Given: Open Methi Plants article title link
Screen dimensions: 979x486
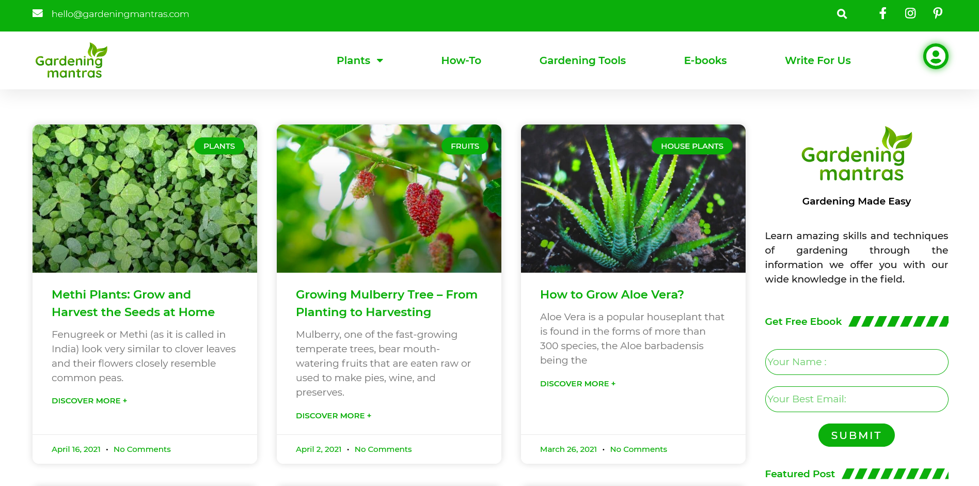Looking at the screenshot, I should (x=133, y=303).
